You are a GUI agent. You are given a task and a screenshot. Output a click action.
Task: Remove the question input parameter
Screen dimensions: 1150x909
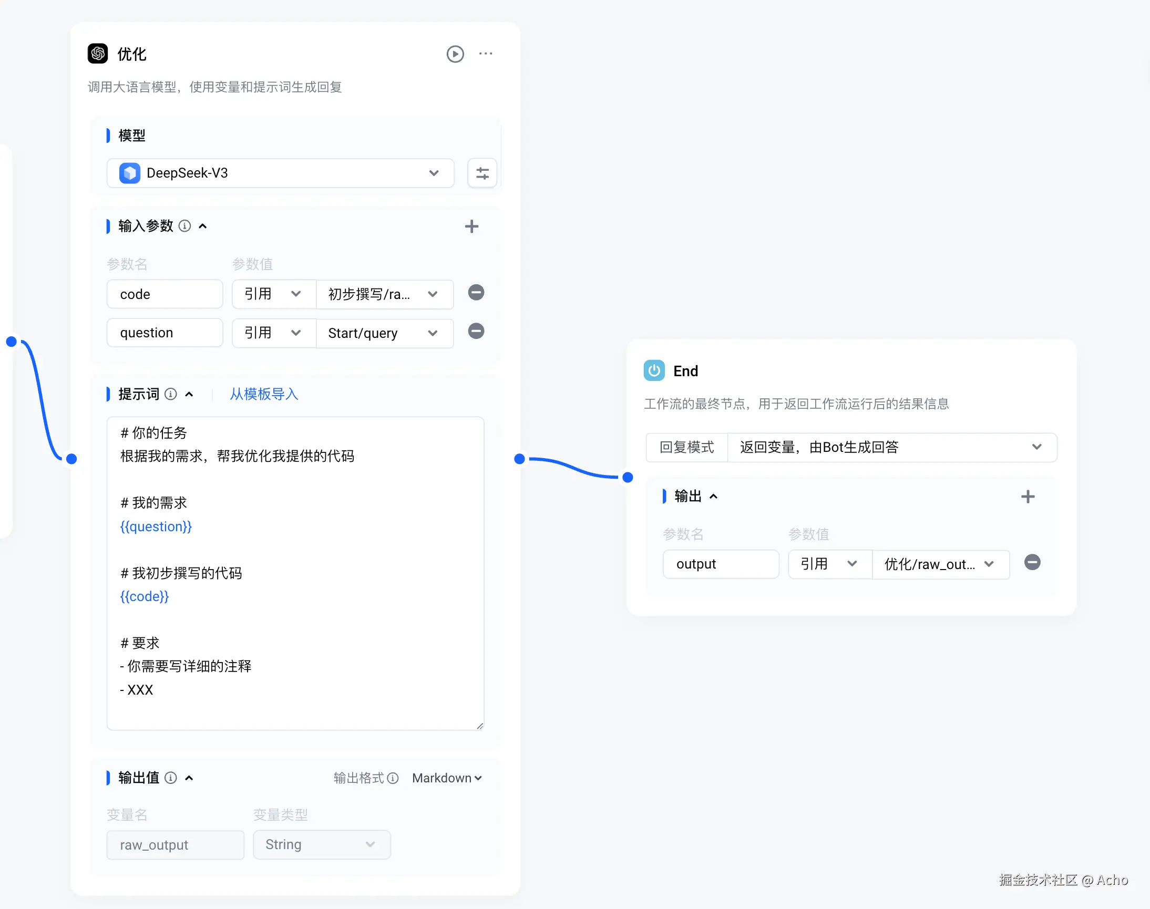point(476,332)
